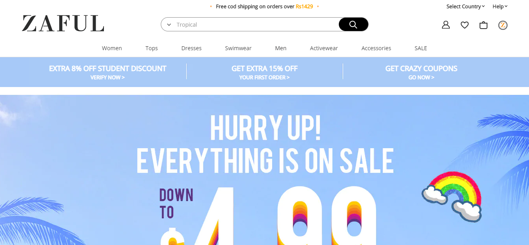Screen dimensions: 529x245
Task: Open the search category dropdown arrow
Action: pos(169,24)
